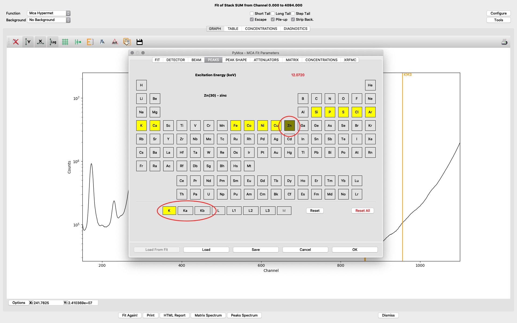Open CONCENTRATIONS tab in fit parameters dialog
The height and width of the screenshot is (323, 517).
(x=321, y=60)
